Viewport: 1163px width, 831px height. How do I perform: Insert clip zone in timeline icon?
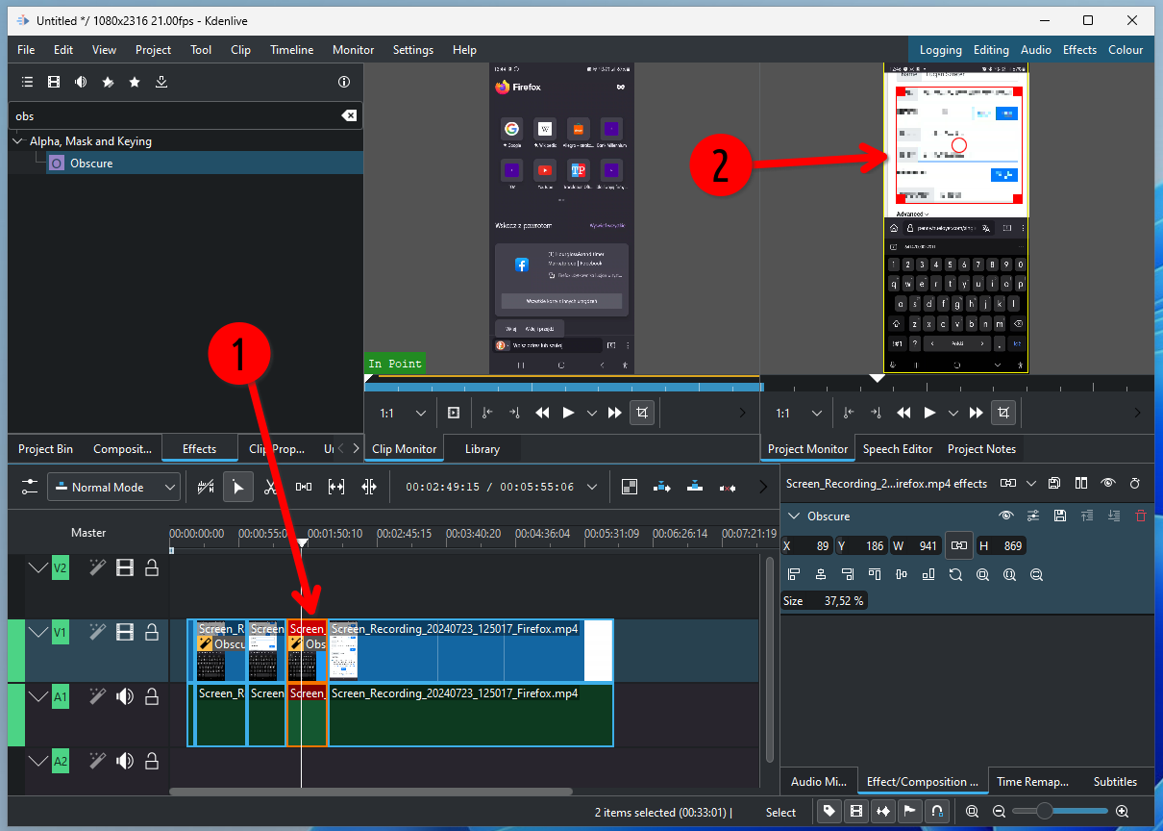click(662, 487)
